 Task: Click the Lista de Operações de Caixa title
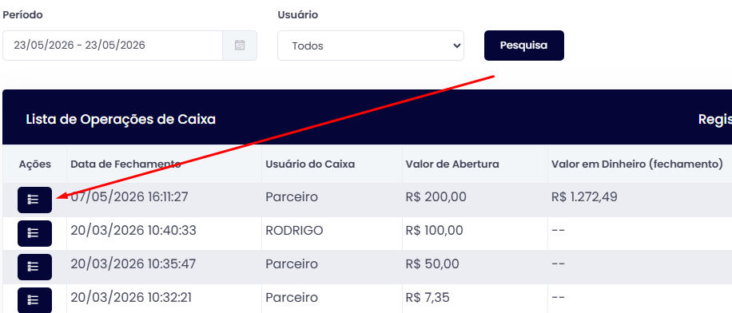coord(121,120)
